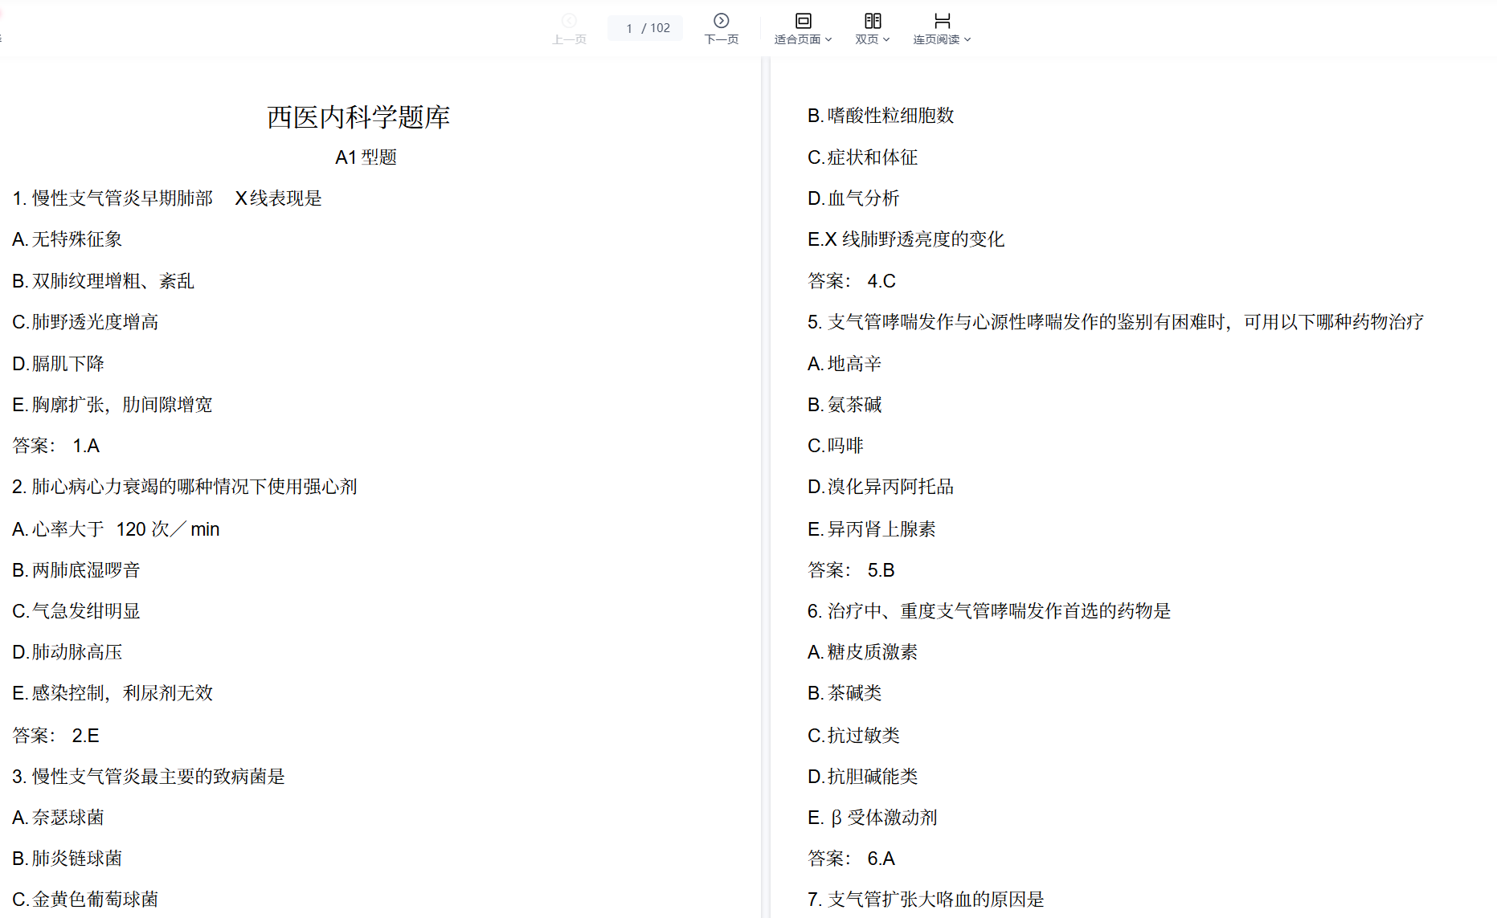Click option E. β受体激动剂
Image resolution: width=1497 pixels, height=918 pixels.
pos(872,818)
